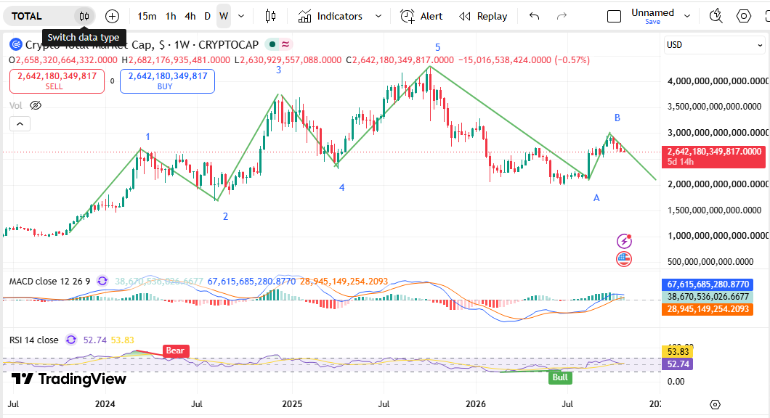This screenshot has width=770, height=418.
Task: Open the USD currency dropdown
Action: point(715,45)
